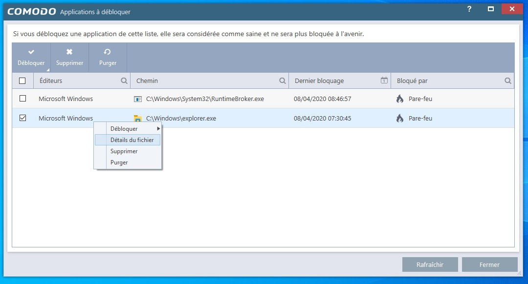Click firewall flame icon in explorer.exe row
528x284 pixels.
pos(400,118)
